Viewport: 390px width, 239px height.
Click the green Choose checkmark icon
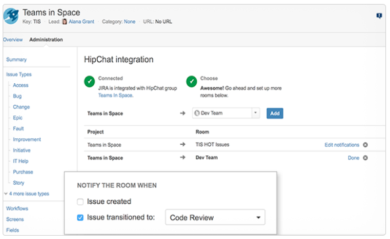(x=191, y=81)
